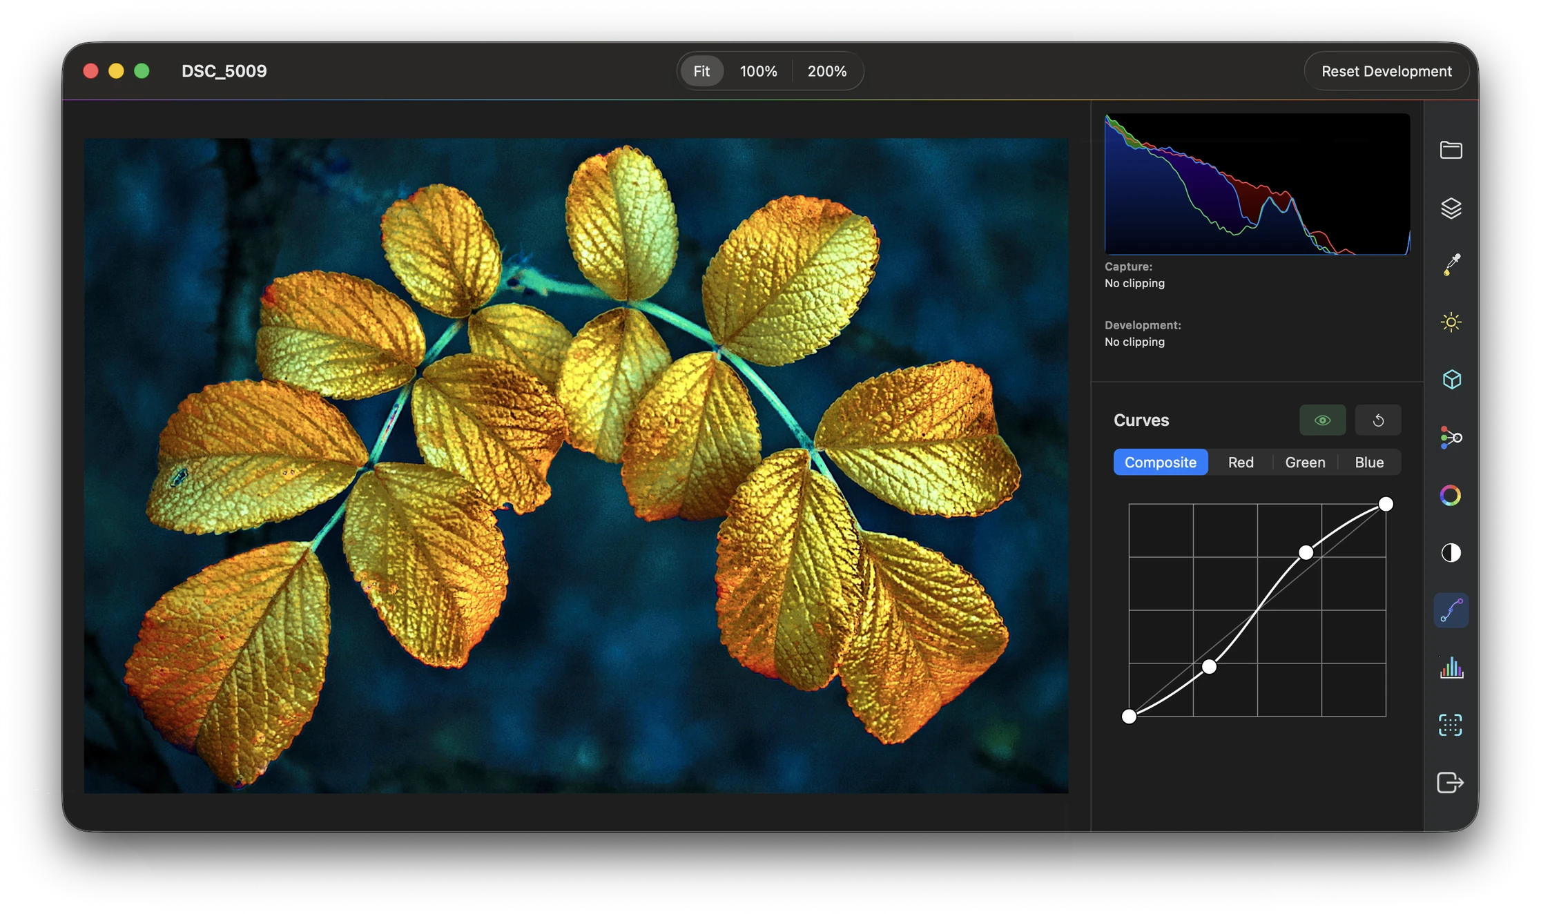Set zoom to 100%
Viewport: 1541px width, 914px height.
(758, 71)
